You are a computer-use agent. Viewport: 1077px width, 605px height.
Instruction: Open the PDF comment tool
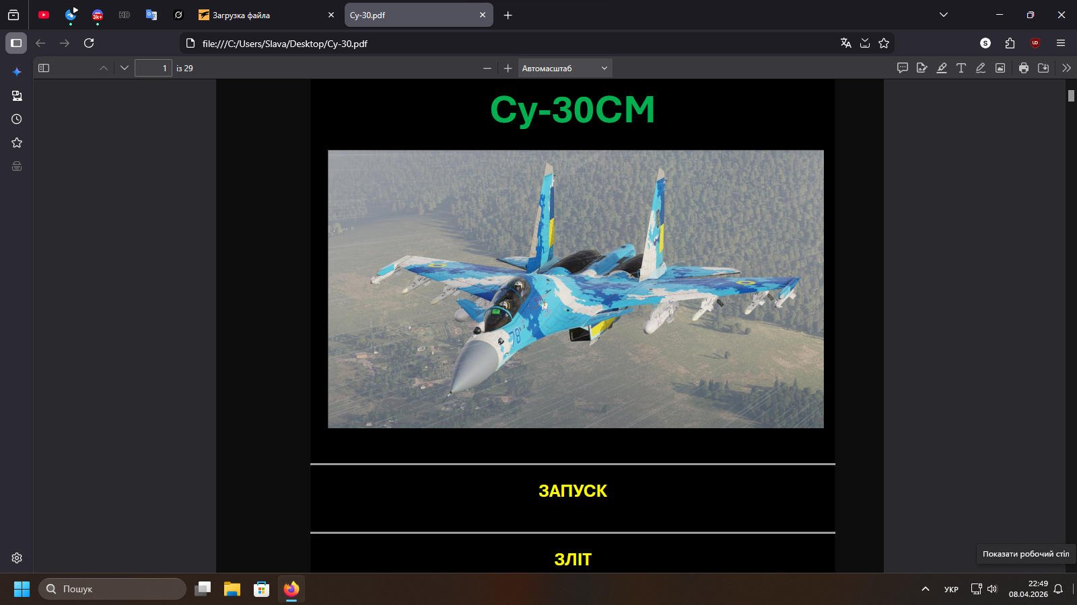pyautogui.click(x=903, y=68)
